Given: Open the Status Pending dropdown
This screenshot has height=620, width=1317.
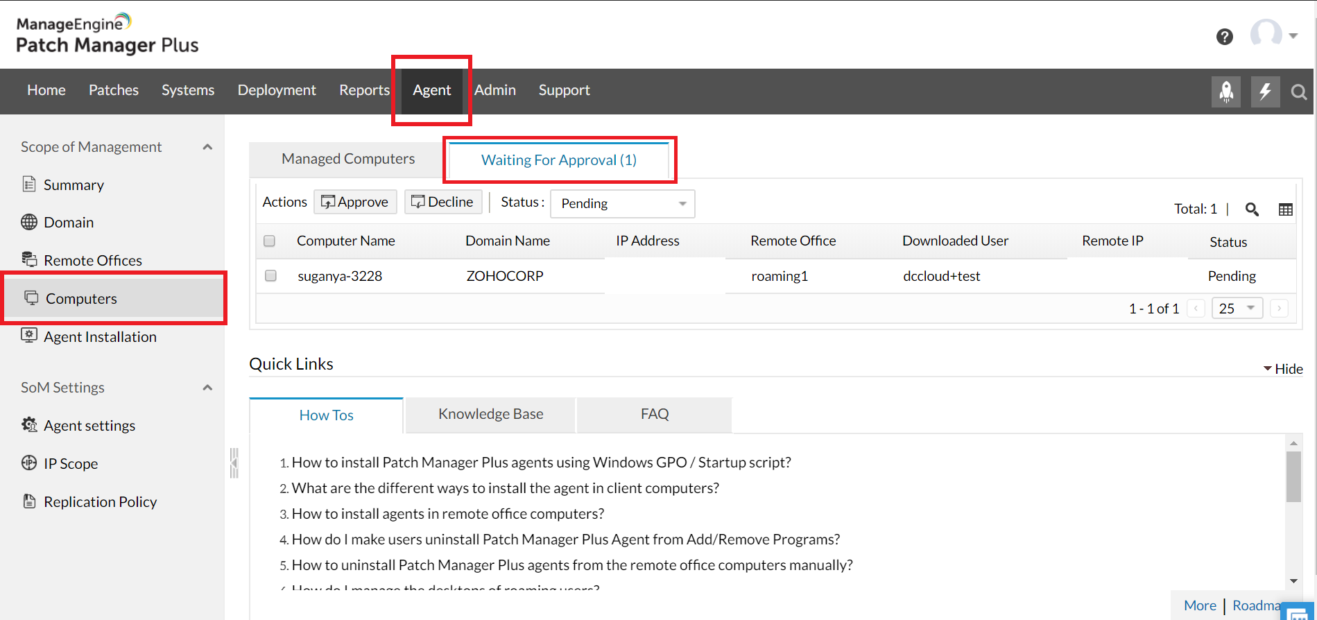Looking at the screenshot, I should coord(623,203).
